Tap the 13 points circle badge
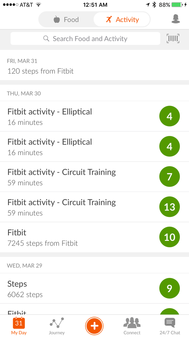Viewport: 189px width, 337px height. [x=169, y=207]
